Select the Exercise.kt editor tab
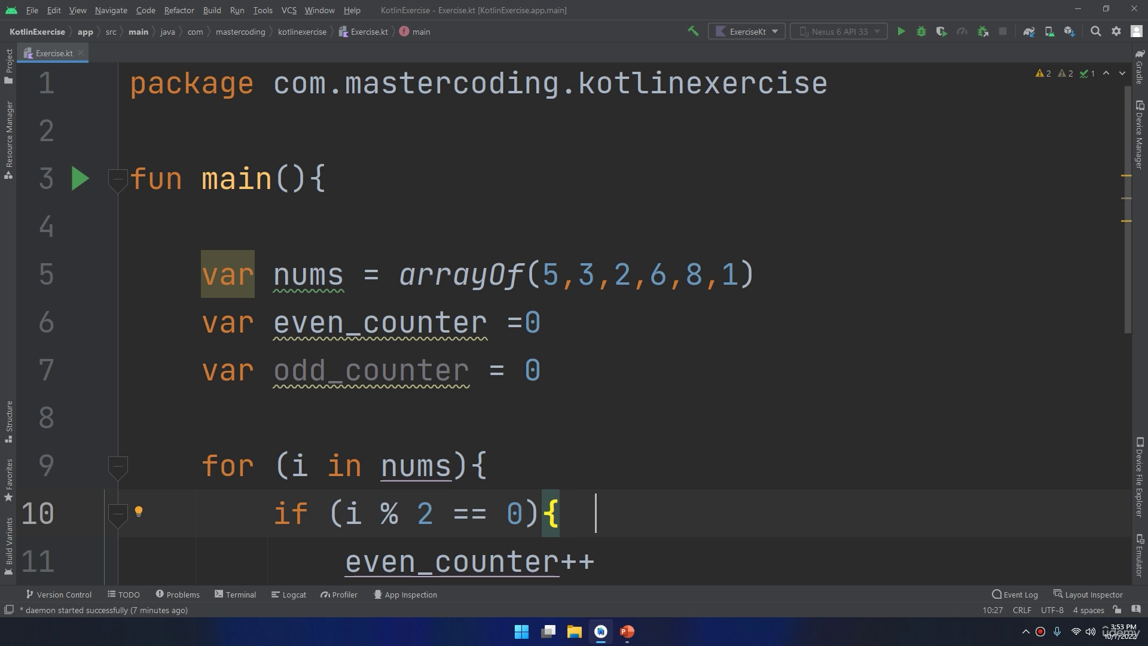 (54, 53)
